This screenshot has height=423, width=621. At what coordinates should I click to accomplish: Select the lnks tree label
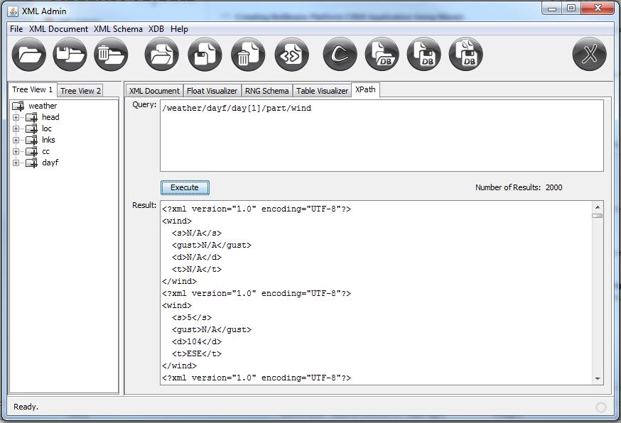48,140
